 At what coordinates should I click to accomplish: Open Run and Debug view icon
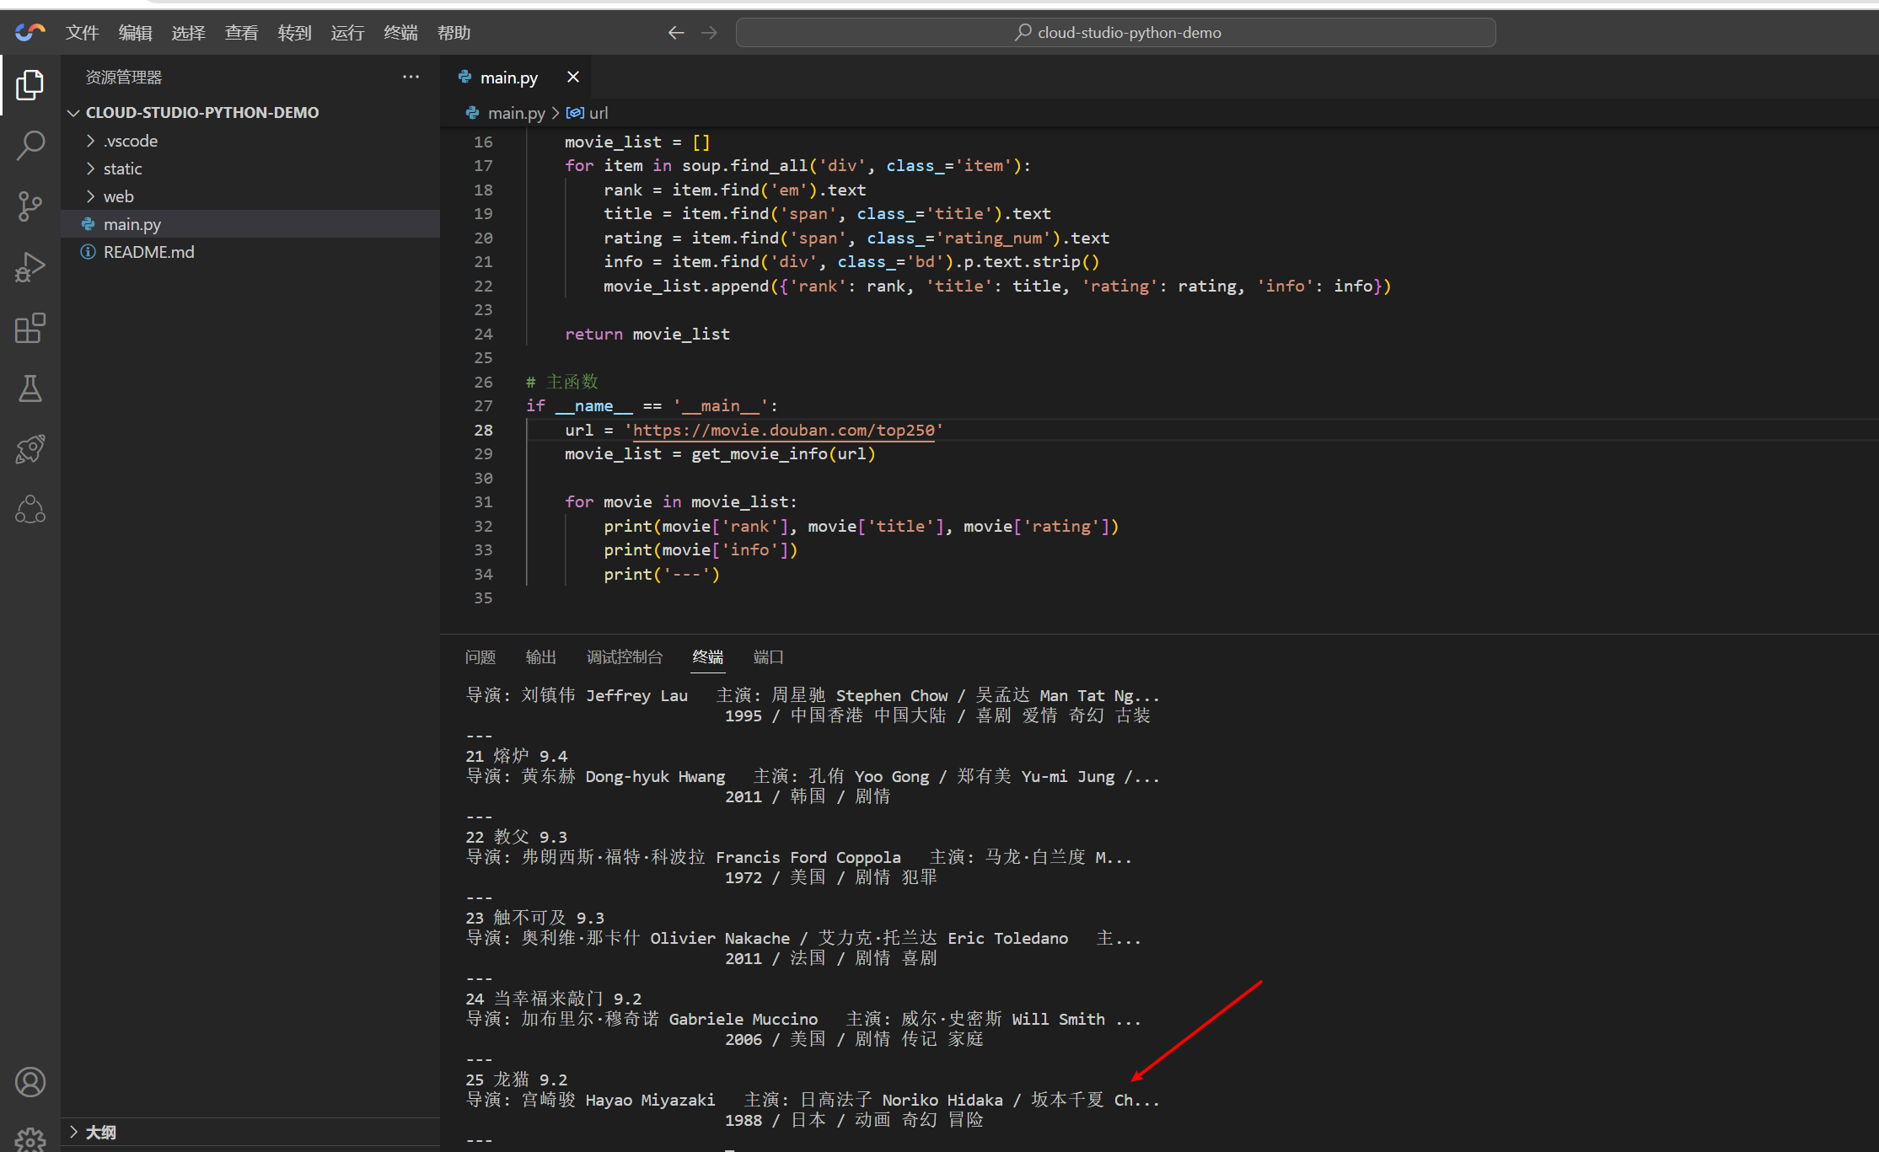[x=30, y=267]
